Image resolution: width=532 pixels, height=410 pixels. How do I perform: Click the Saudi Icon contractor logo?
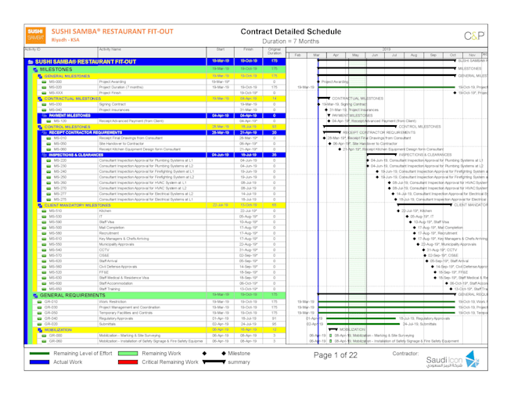(x=453, y=361)
